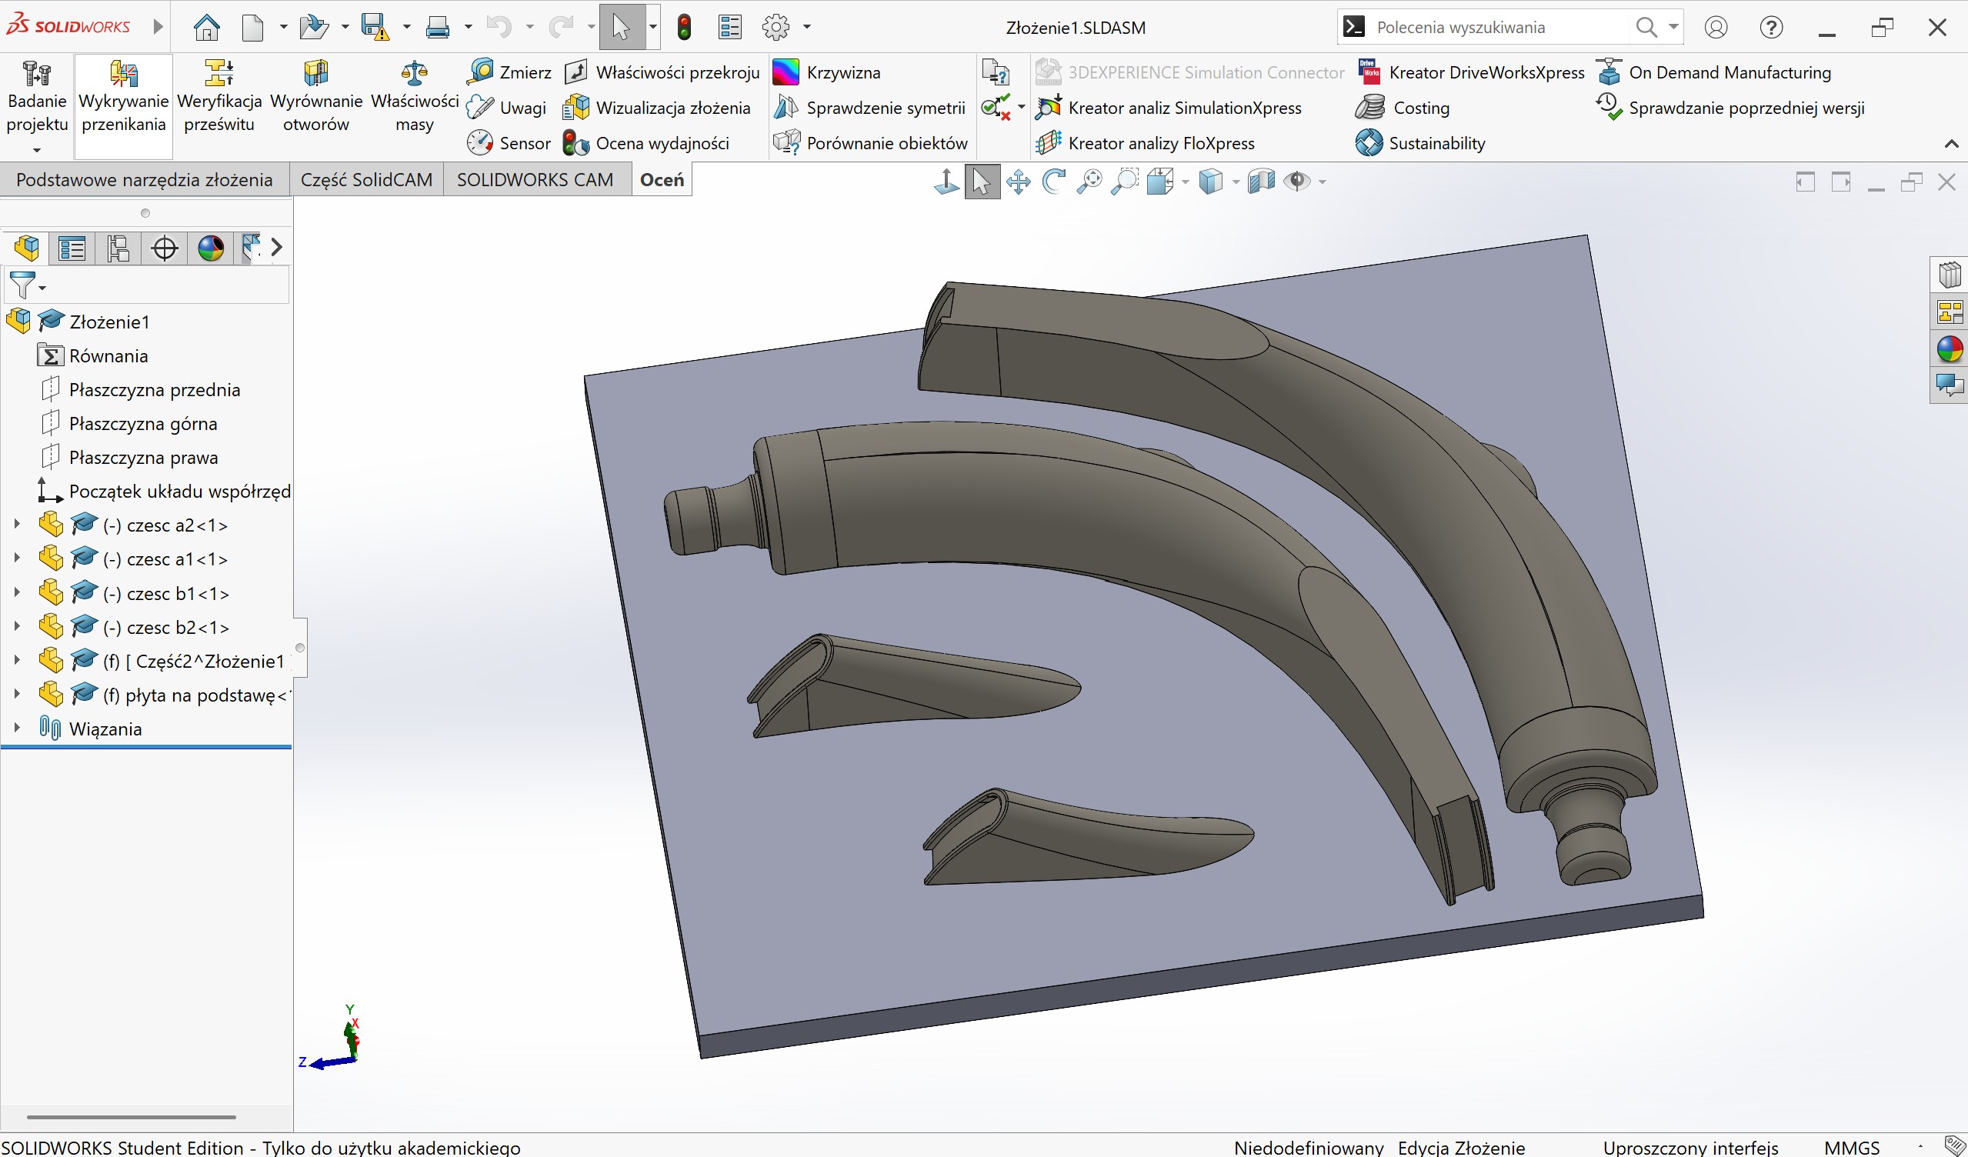The height and width of the screenshot is (1157, 1968).
Task: Expand the czesc a2<1> component node
Action: [x=16, y=525]
